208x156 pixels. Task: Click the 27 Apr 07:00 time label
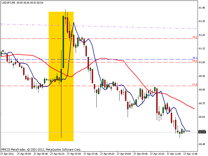[74, 154]
